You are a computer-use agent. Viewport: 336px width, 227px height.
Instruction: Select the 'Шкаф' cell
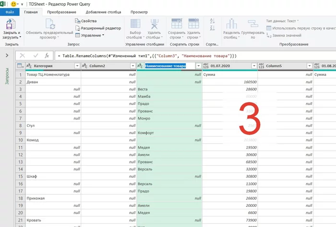pyautogui.click(x=53, y=176)
